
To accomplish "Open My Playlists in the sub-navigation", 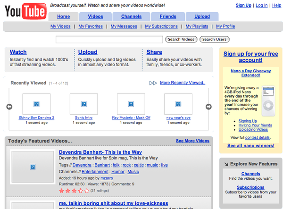I will (x=197, y=26).
